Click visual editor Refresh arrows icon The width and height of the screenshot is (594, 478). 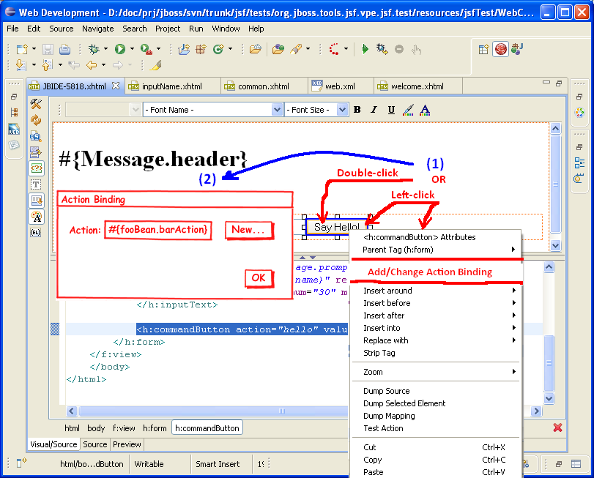pyautogui.click(x=36, y=120)
